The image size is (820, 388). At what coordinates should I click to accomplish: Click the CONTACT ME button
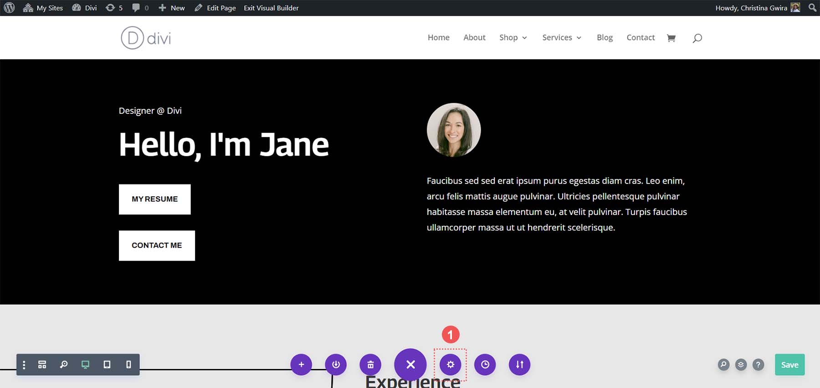click(157, 245)
